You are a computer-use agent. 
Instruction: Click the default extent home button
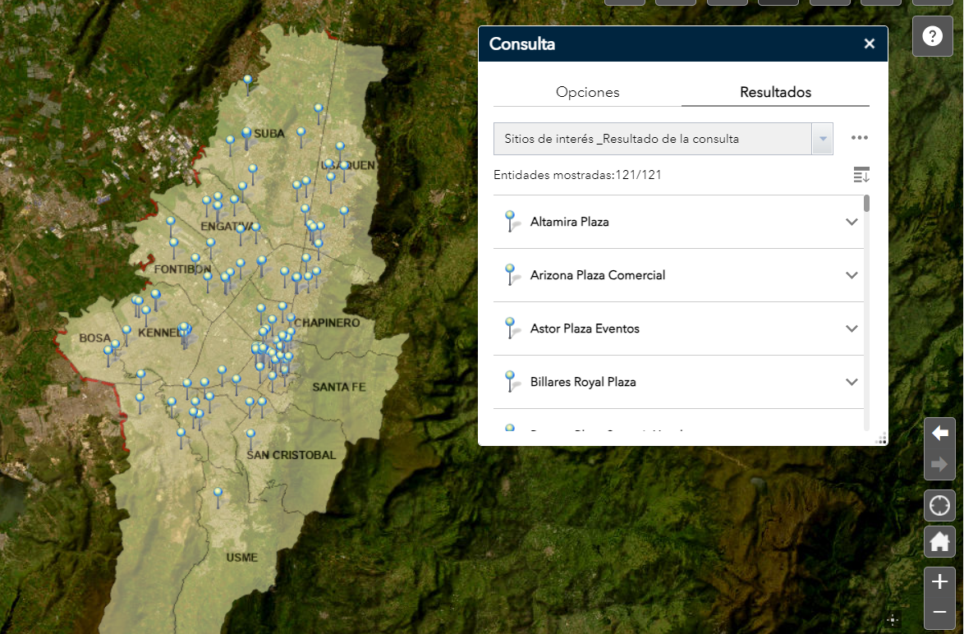939,541
